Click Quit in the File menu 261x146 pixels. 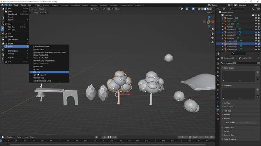[x=16, y=62]
